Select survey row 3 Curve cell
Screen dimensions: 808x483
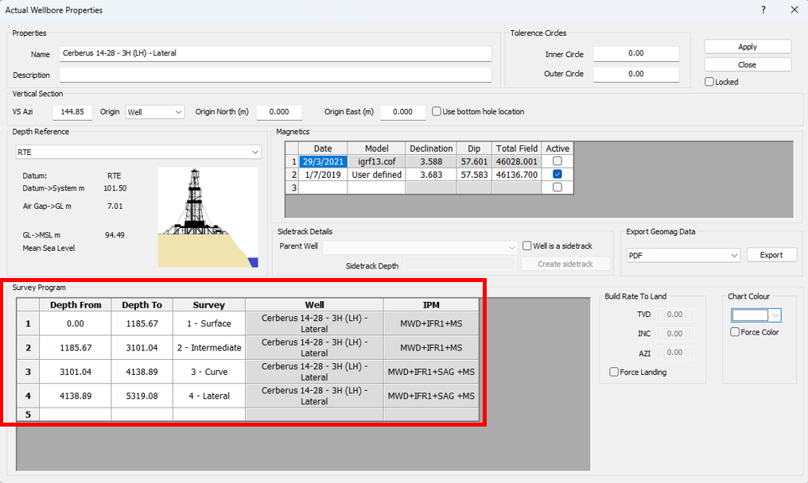tap(209, 372)
